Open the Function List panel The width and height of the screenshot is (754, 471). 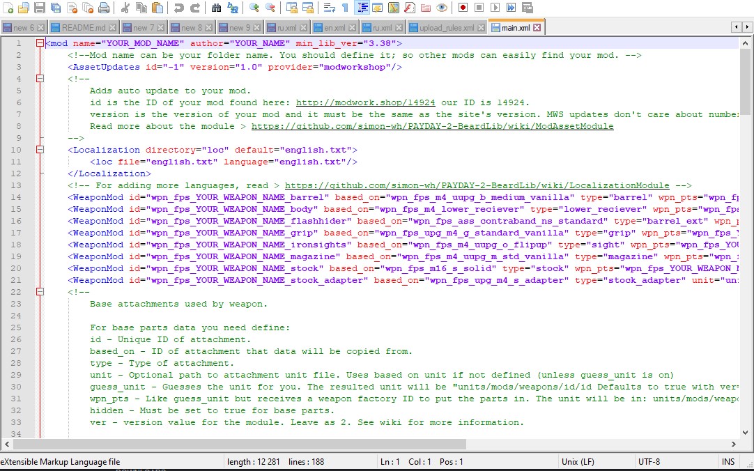point(409,8)
